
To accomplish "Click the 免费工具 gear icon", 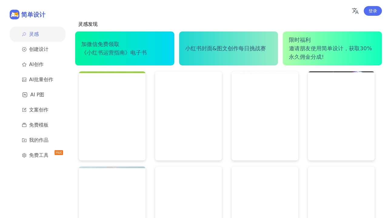I will (x=24, y=155).
